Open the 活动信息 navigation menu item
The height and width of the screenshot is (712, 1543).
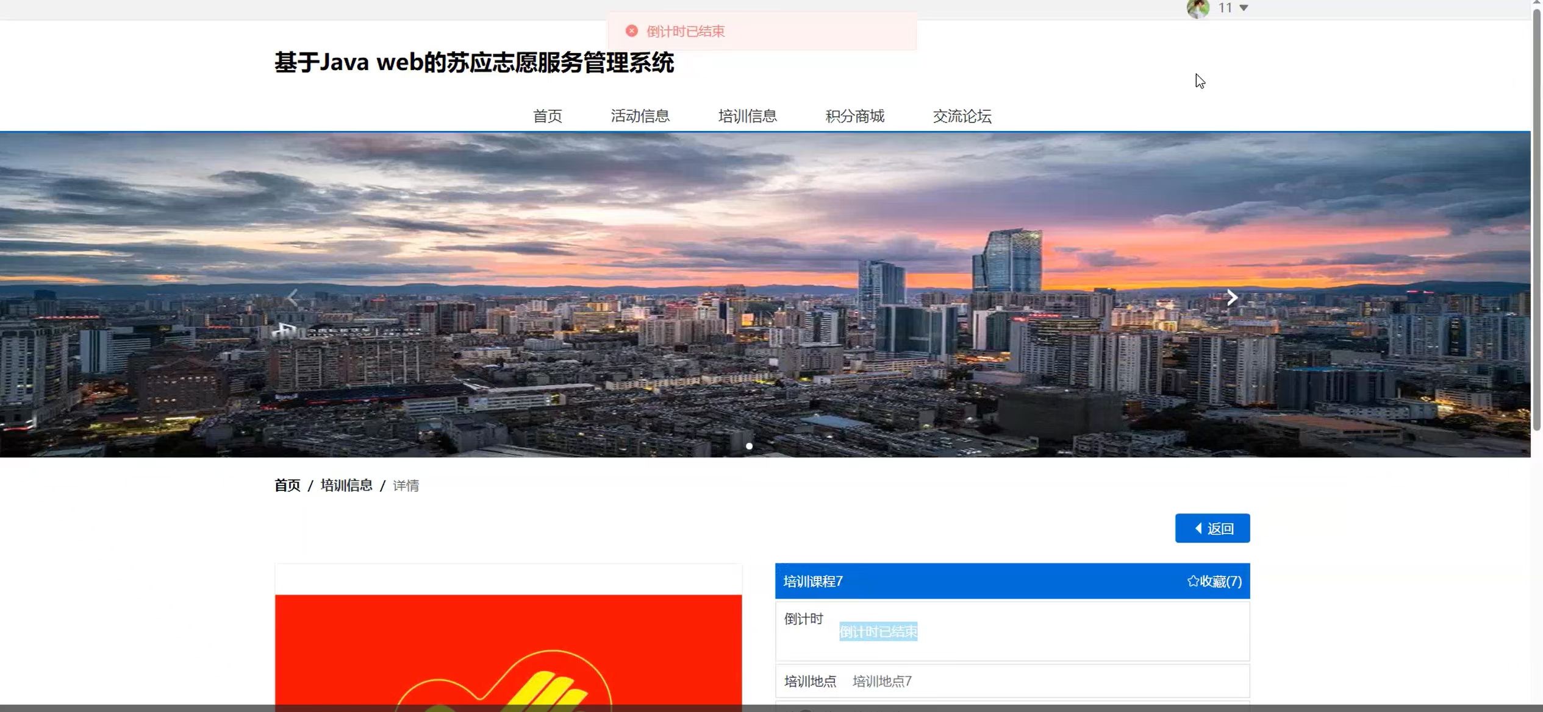pyautogui.click(x=640, y=116)
